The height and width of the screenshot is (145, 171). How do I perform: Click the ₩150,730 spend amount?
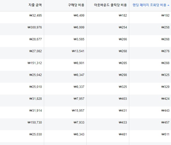pyautogui.click(x=35, y=123)
